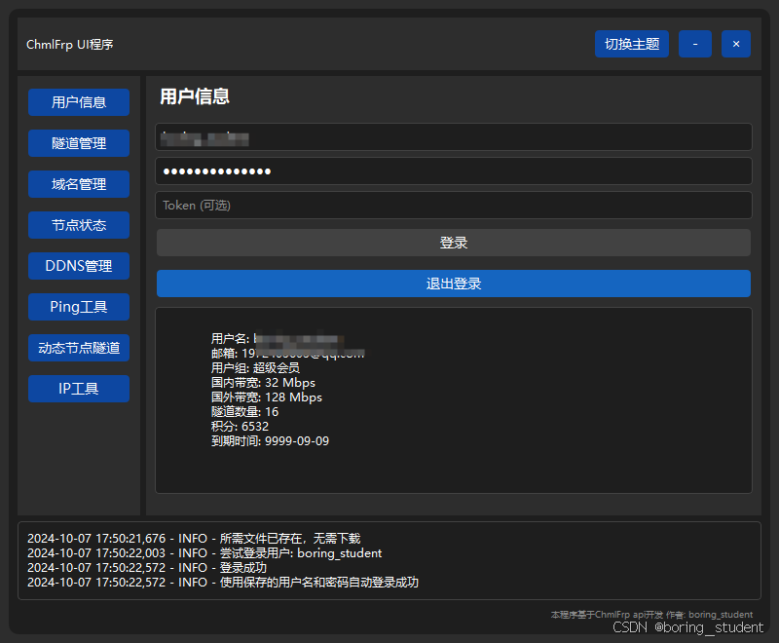Click the footer 本程序基于ChmlFrp api开发 text
This screenshot has width=779, height=643.
pyautogui.click(x=607, y=615)
